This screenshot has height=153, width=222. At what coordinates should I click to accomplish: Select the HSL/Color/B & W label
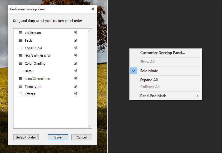[x=38, y=56]
